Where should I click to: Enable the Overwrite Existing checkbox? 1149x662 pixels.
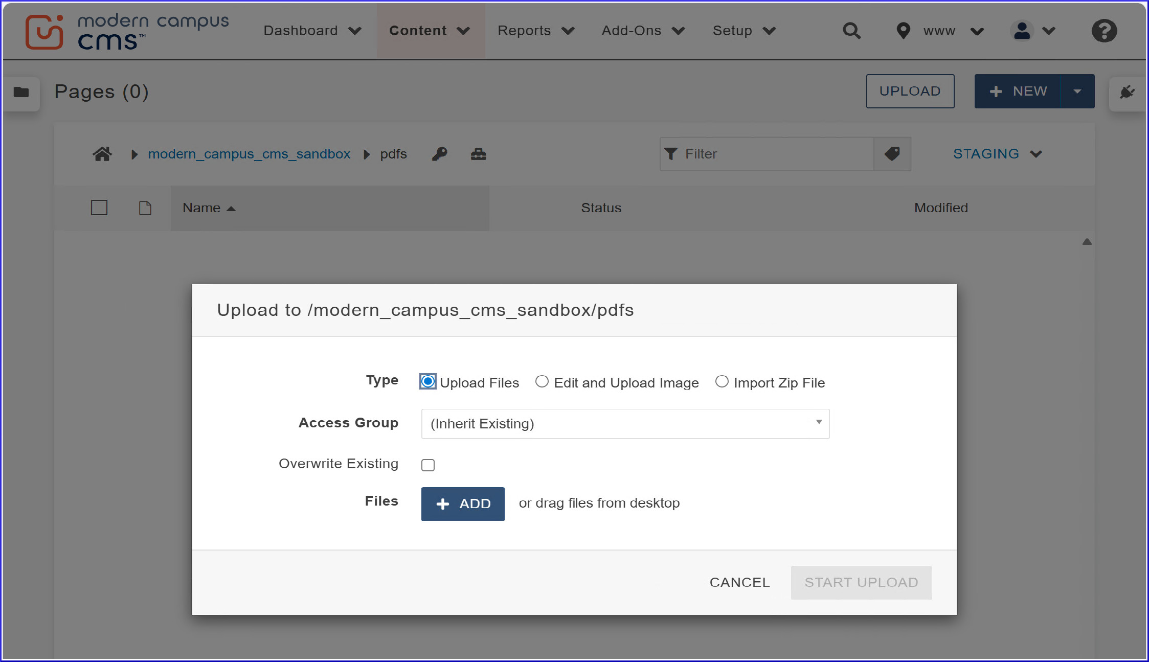pyautogui.click(x=427, y=465)
